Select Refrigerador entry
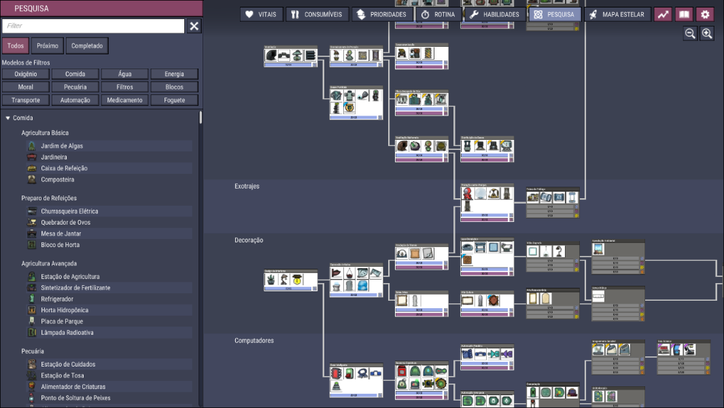 [109, 299]
